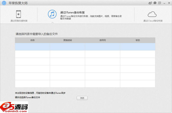The image size is (172, 113).
Task: Click text 请手动选择iTunes备份文件
Action: pos(28,97)
